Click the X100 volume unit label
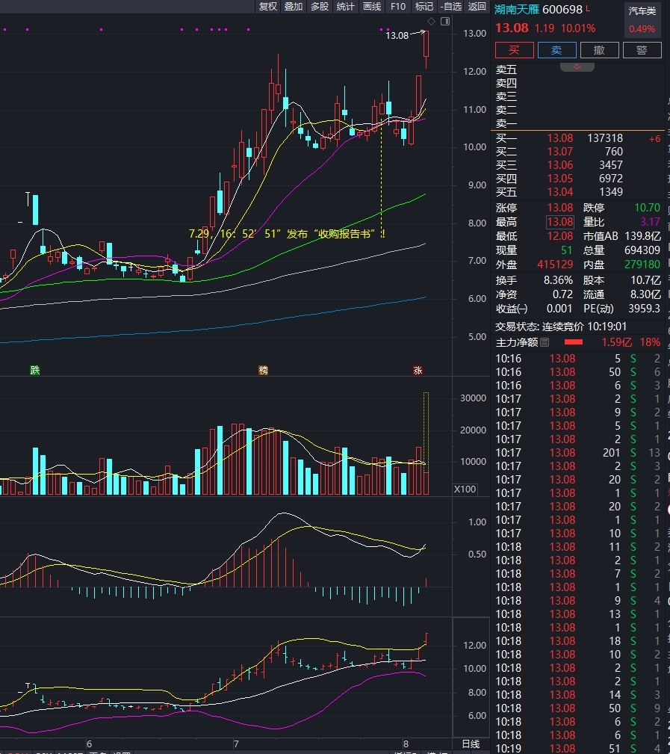 465,489
